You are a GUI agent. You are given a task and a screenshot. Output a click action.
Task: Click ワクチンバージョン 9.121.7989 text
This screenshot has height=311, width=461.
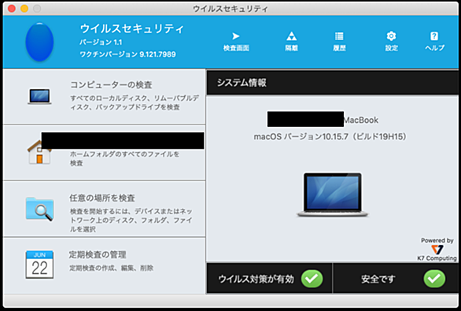(x=127, y=54)
